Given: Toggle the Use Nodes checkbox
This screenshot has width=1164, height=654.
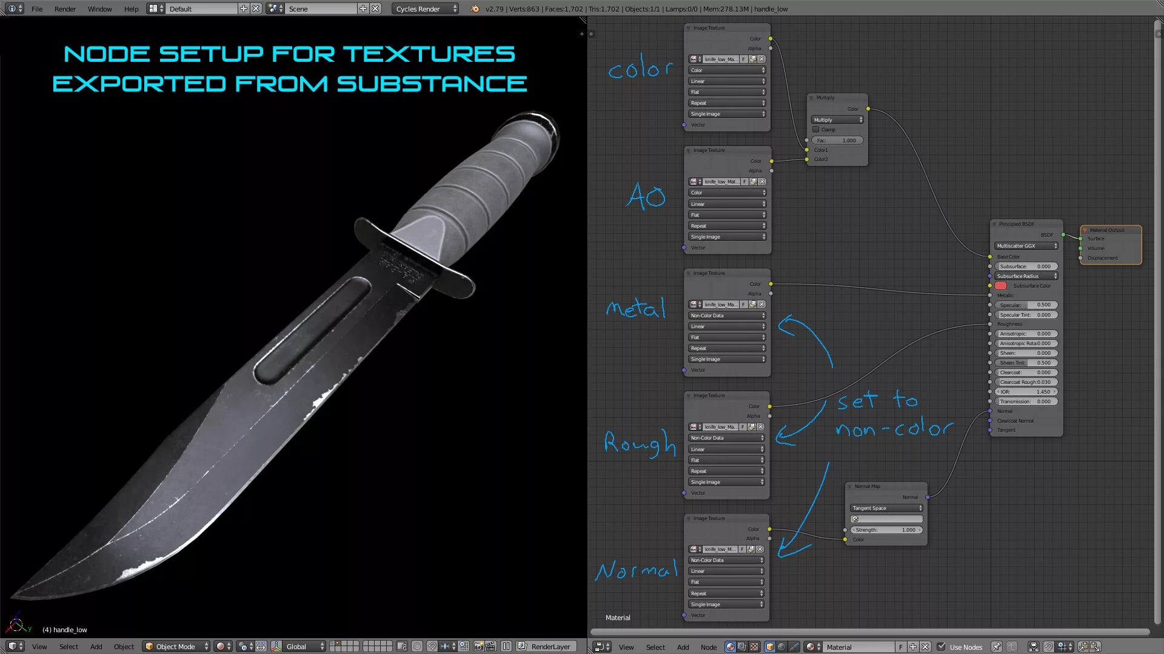Looking at the screenshot, I should click(942, 647).
